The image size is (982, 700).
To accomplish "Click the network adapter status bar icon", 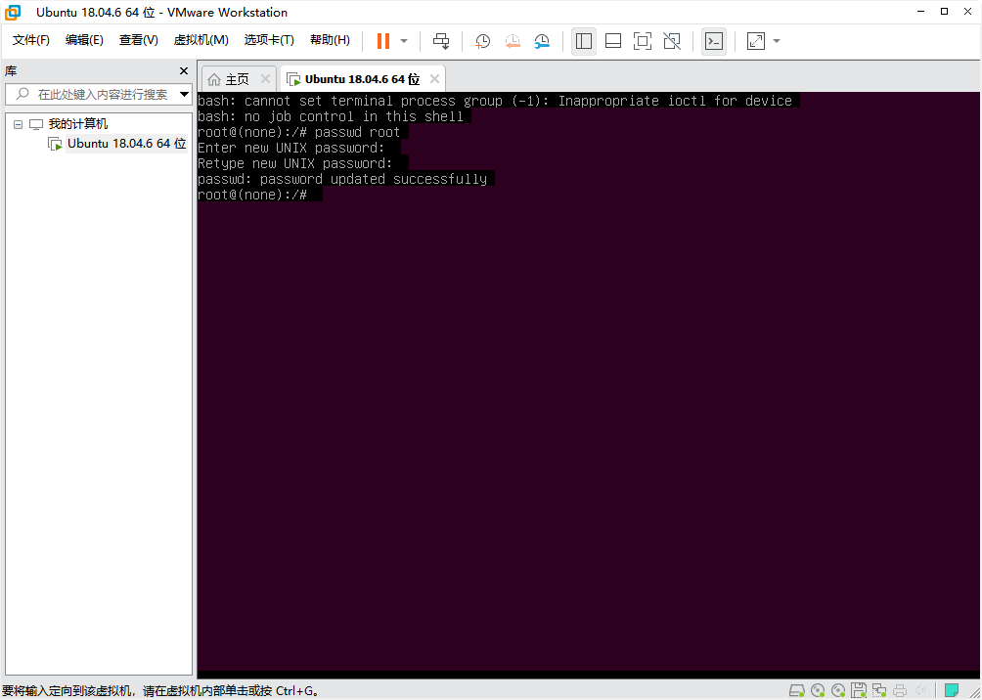I will tap(879, 690).
